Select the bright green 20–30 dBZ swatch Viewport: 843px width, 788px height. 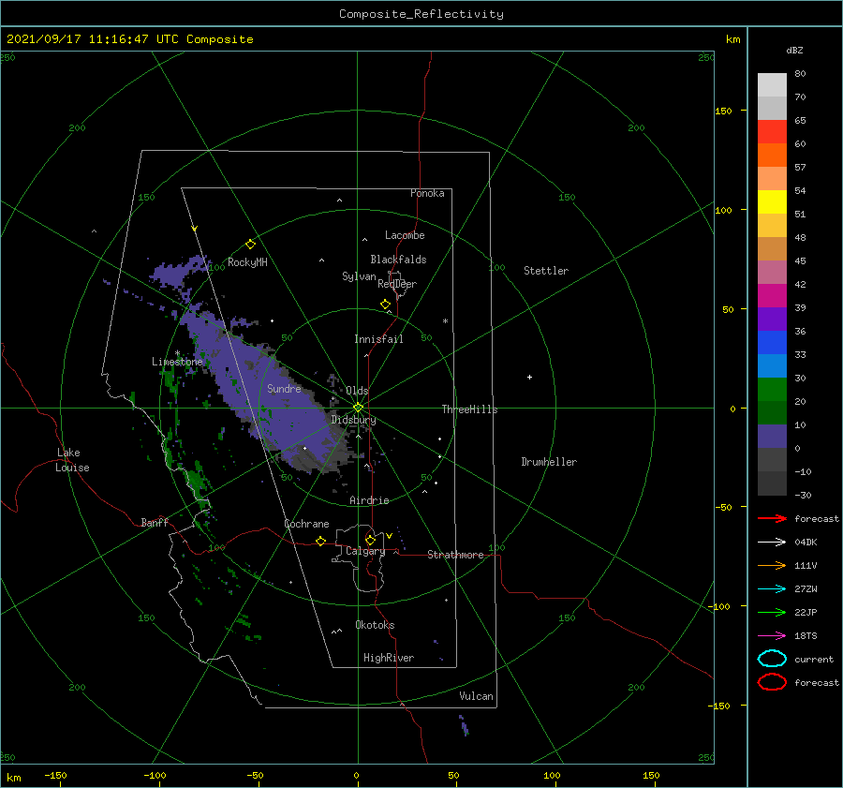point(772,390)
